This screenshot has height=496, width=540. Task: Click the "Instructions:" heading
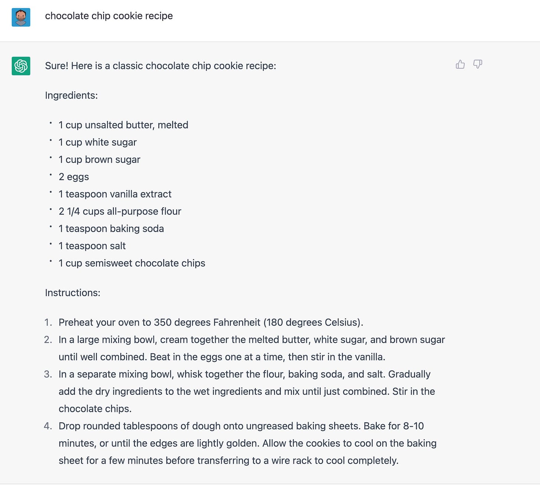pos(73,293)
